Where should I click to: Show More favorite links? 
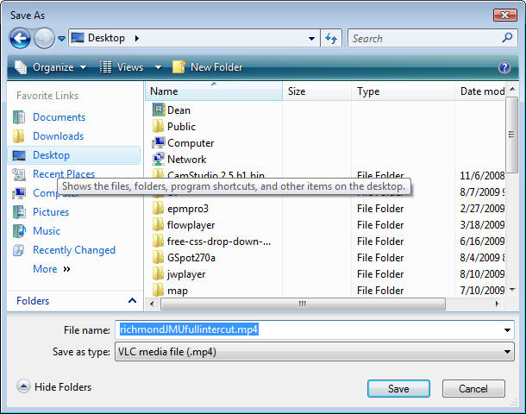coord(51,269)
